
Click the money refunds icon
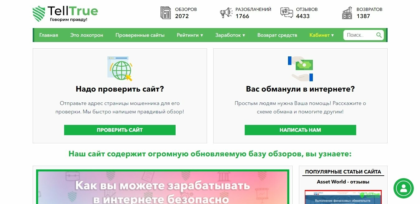pos(347,13)
